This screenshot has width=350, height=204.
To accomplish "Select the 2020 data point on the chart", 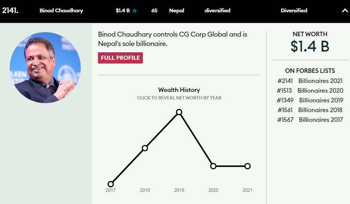I will tap(214, 166).
